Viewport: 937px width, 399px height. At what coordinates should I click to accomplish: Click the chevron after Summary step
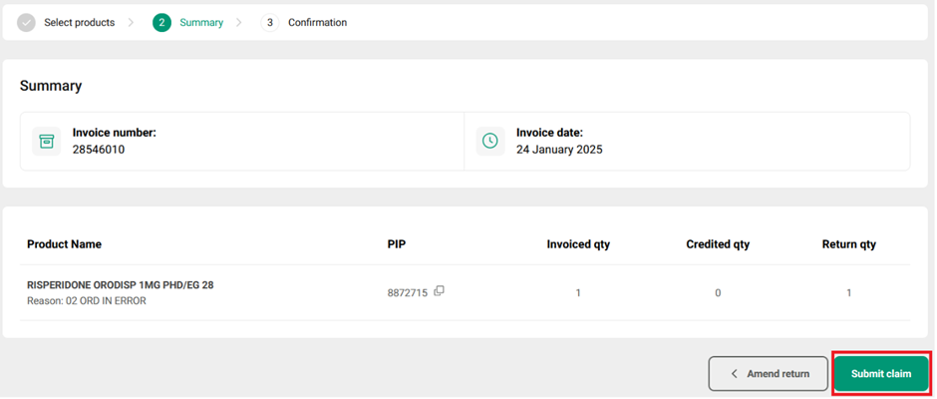[239, 22]
